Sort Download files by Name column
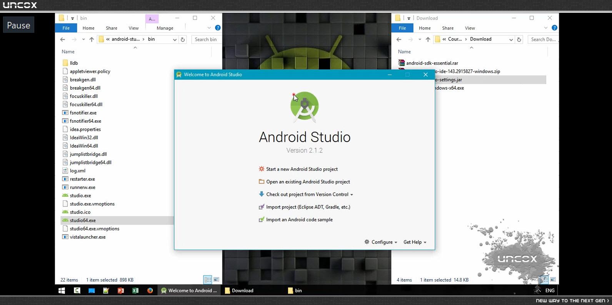 click(x=404, y=52)
